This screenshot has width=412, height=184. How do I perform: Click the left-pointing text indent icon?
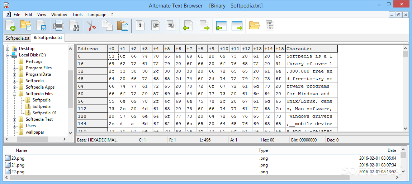click(156, 26)
